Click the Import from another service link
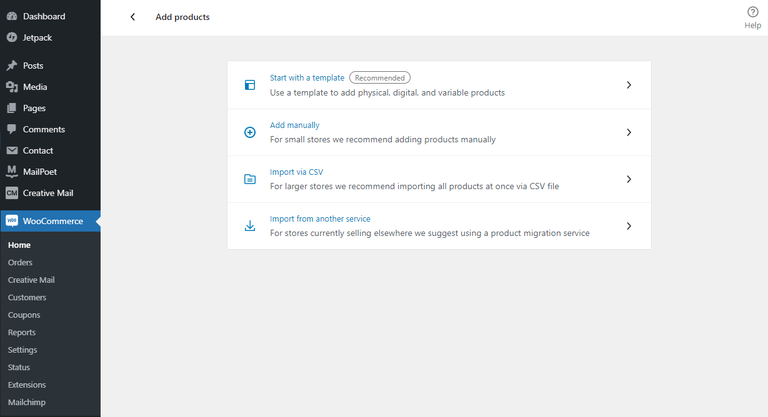 320,219
